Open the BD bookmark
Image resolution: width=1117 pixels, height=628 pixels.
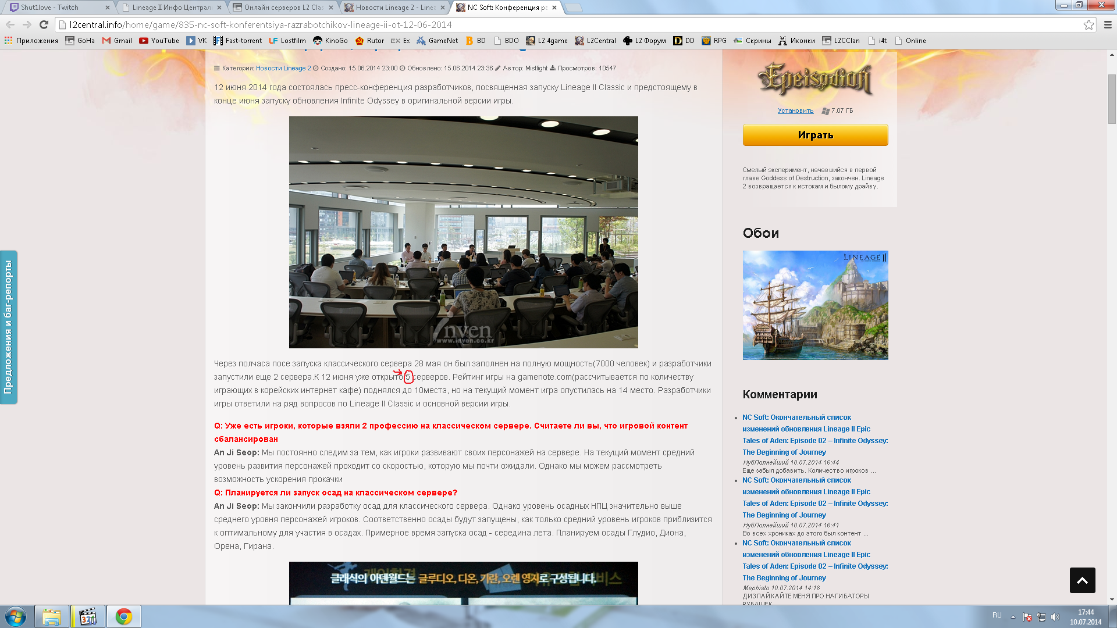pos(475,41)
